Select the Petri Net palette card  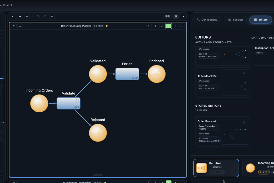pyautogui.click(x=216, y=168)
